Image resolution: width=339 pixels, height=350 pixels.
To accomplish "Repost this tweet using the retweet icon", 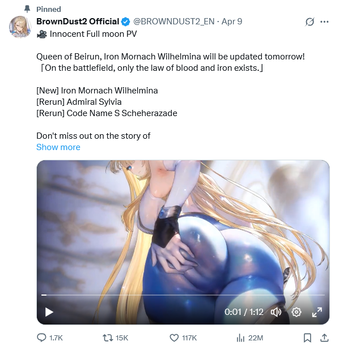I will pyautogui.click(x=108, y=338).
